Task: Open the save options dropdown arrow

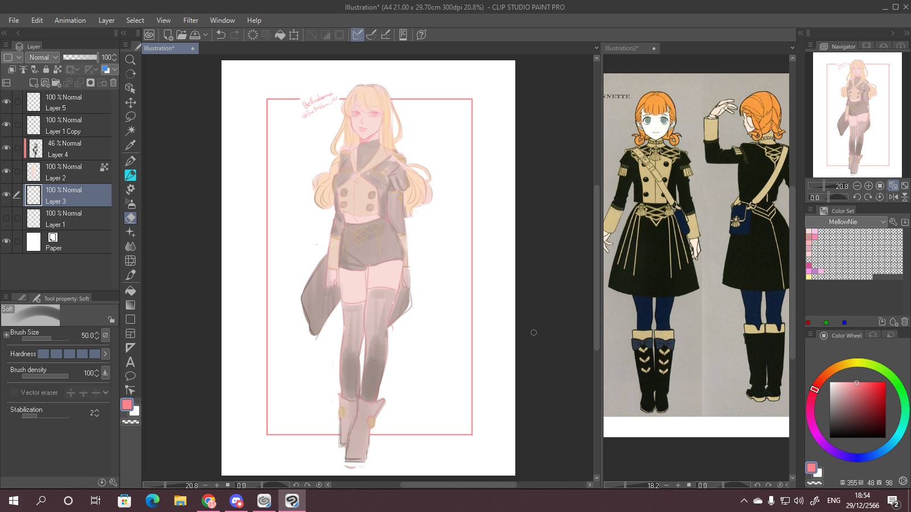Action: (206, 35)
